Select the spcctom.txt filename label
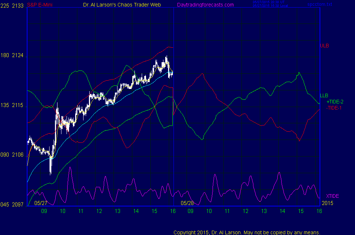The height and width of the screenshot is (235, 355). click(320, 4)
